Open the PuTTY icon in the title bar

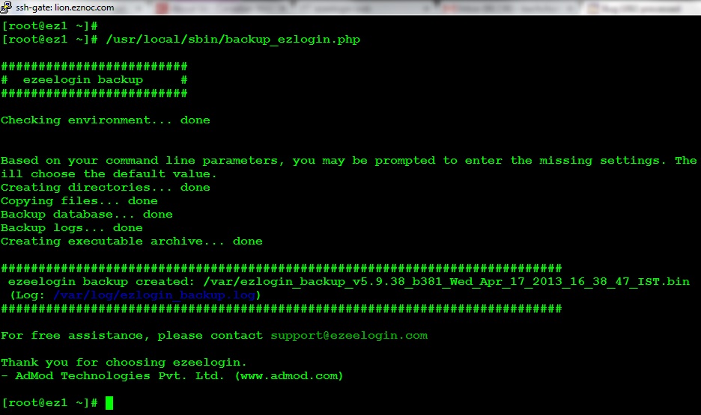coord(6,7)
